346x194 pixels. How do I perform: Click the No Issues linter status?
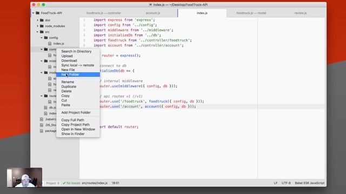point(71,183)
